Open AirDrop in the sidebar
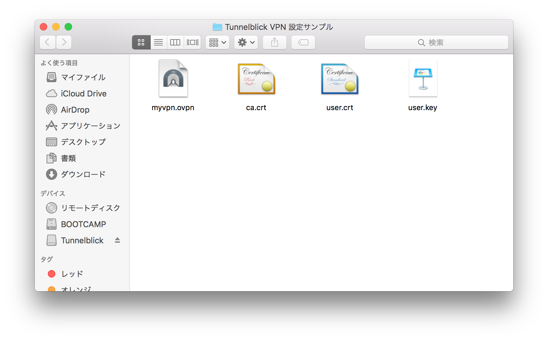548x341 pixels. pyautogui.click(x=82, y=110)
